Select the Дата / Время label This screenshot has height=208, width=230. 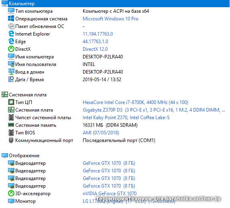(29, 80)
